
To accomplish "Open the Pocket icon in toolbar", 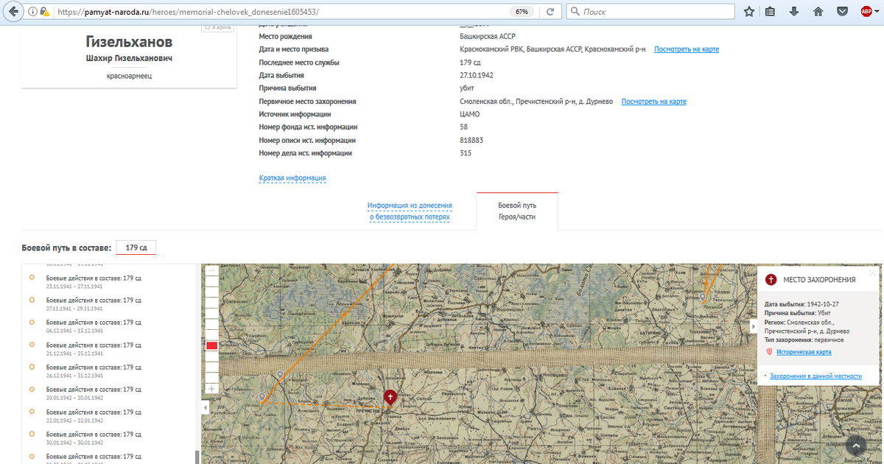I will click(843, 12).
